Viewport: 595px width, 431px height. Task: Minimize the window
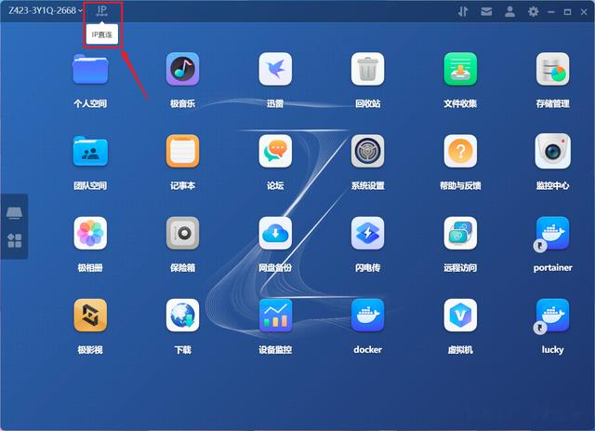click(551, 12)
